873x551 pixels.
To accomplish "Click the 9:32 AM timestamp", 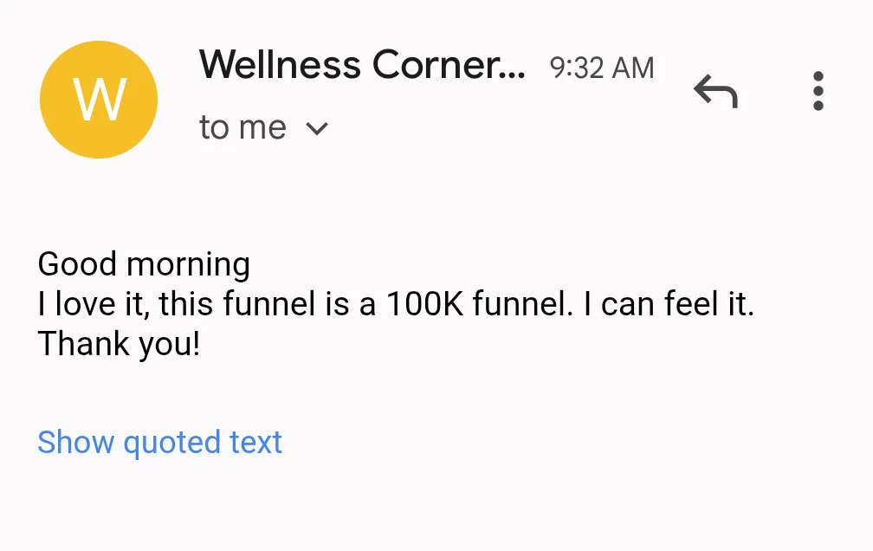I will 602,68.
